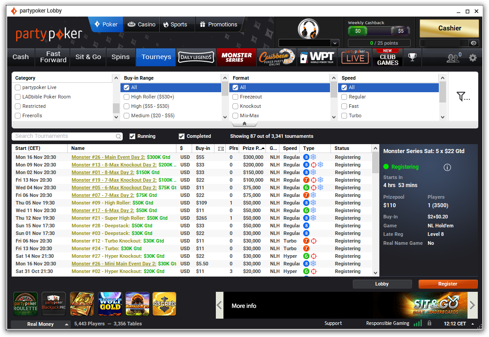Check the Freerolls category checkbox
The height and width of the screenshot is (337, 489).
tap(18, 115)
